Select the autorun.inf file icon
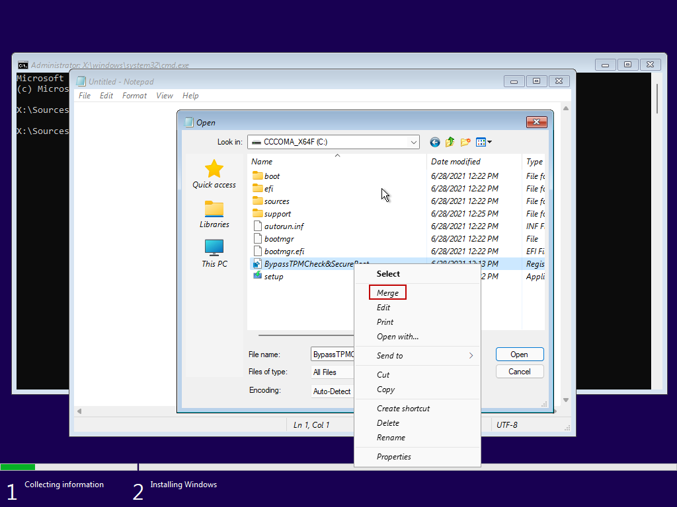677x507 pixels. pyautogui.click(x=258, y=226)
